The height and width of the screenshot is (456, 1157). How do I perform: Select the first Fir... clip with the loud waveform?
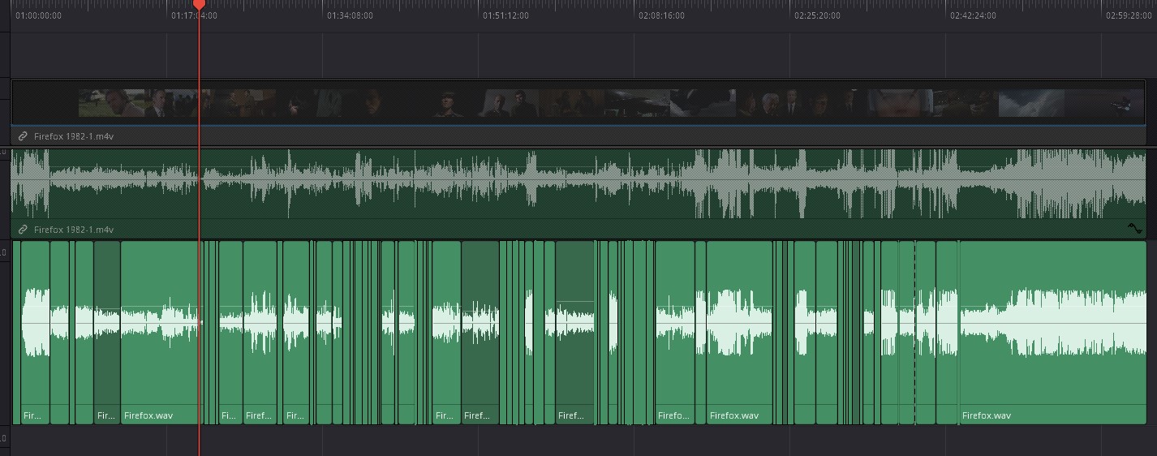tap(35, 333)
